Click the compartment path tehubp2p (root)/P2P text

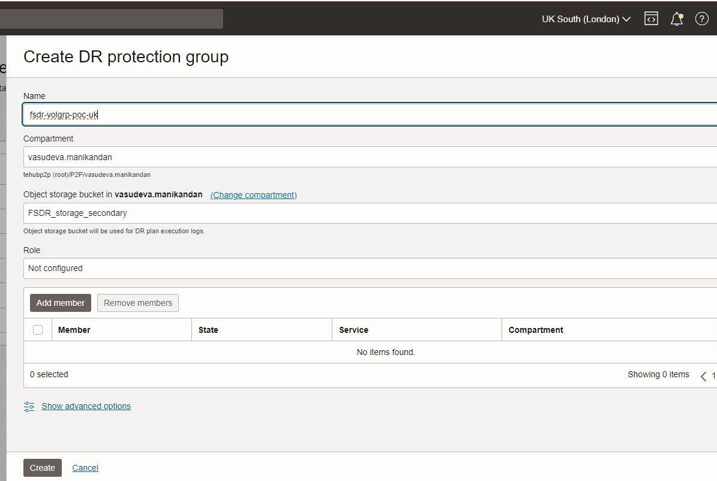[x=87, y=175]
